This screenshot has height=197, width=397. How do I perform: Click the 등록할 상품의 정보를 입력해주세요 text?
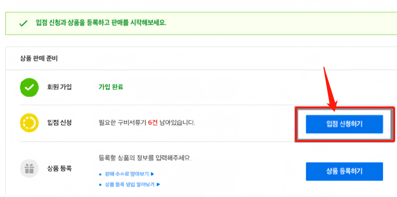145,158
